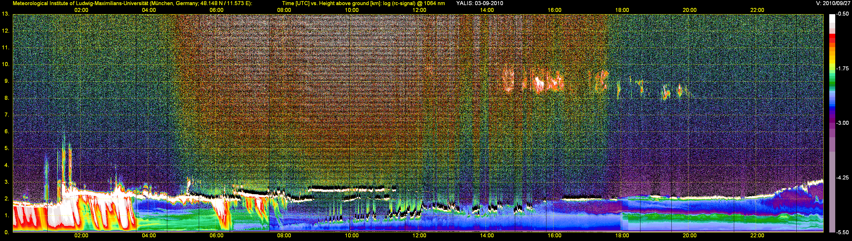Select the 11. km height axis label
The image size is (852, 241).
click(x=6, y=48)
